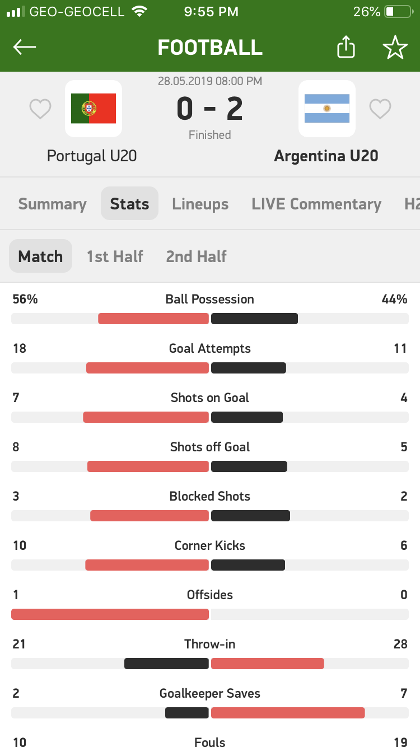Show full Match statistics

[40, 256]
